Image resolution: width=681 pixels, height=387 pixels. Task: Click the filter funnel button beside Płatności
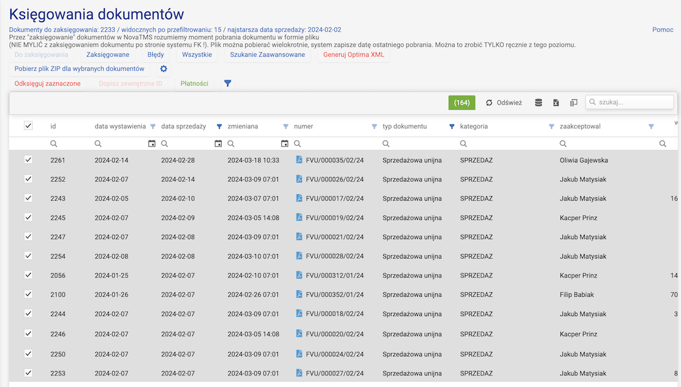click(228, 83)
